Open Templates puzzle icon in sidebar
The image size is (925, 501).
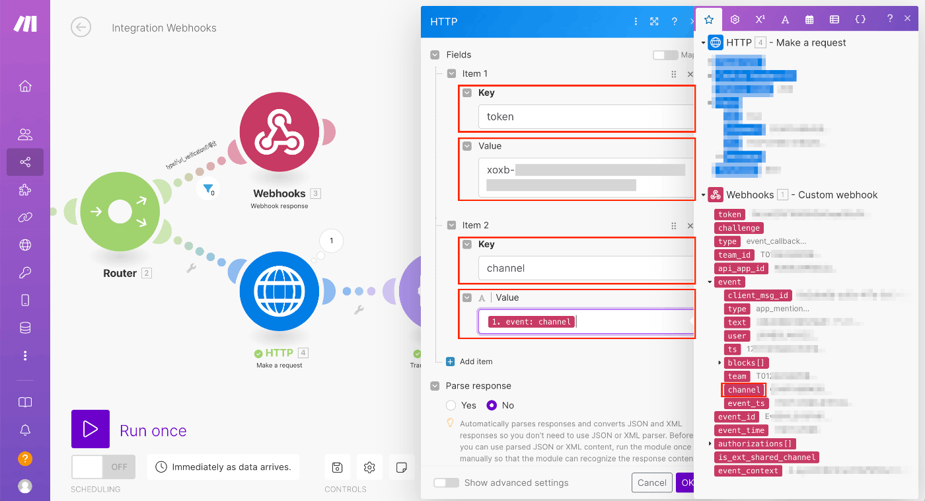[25, 190]
